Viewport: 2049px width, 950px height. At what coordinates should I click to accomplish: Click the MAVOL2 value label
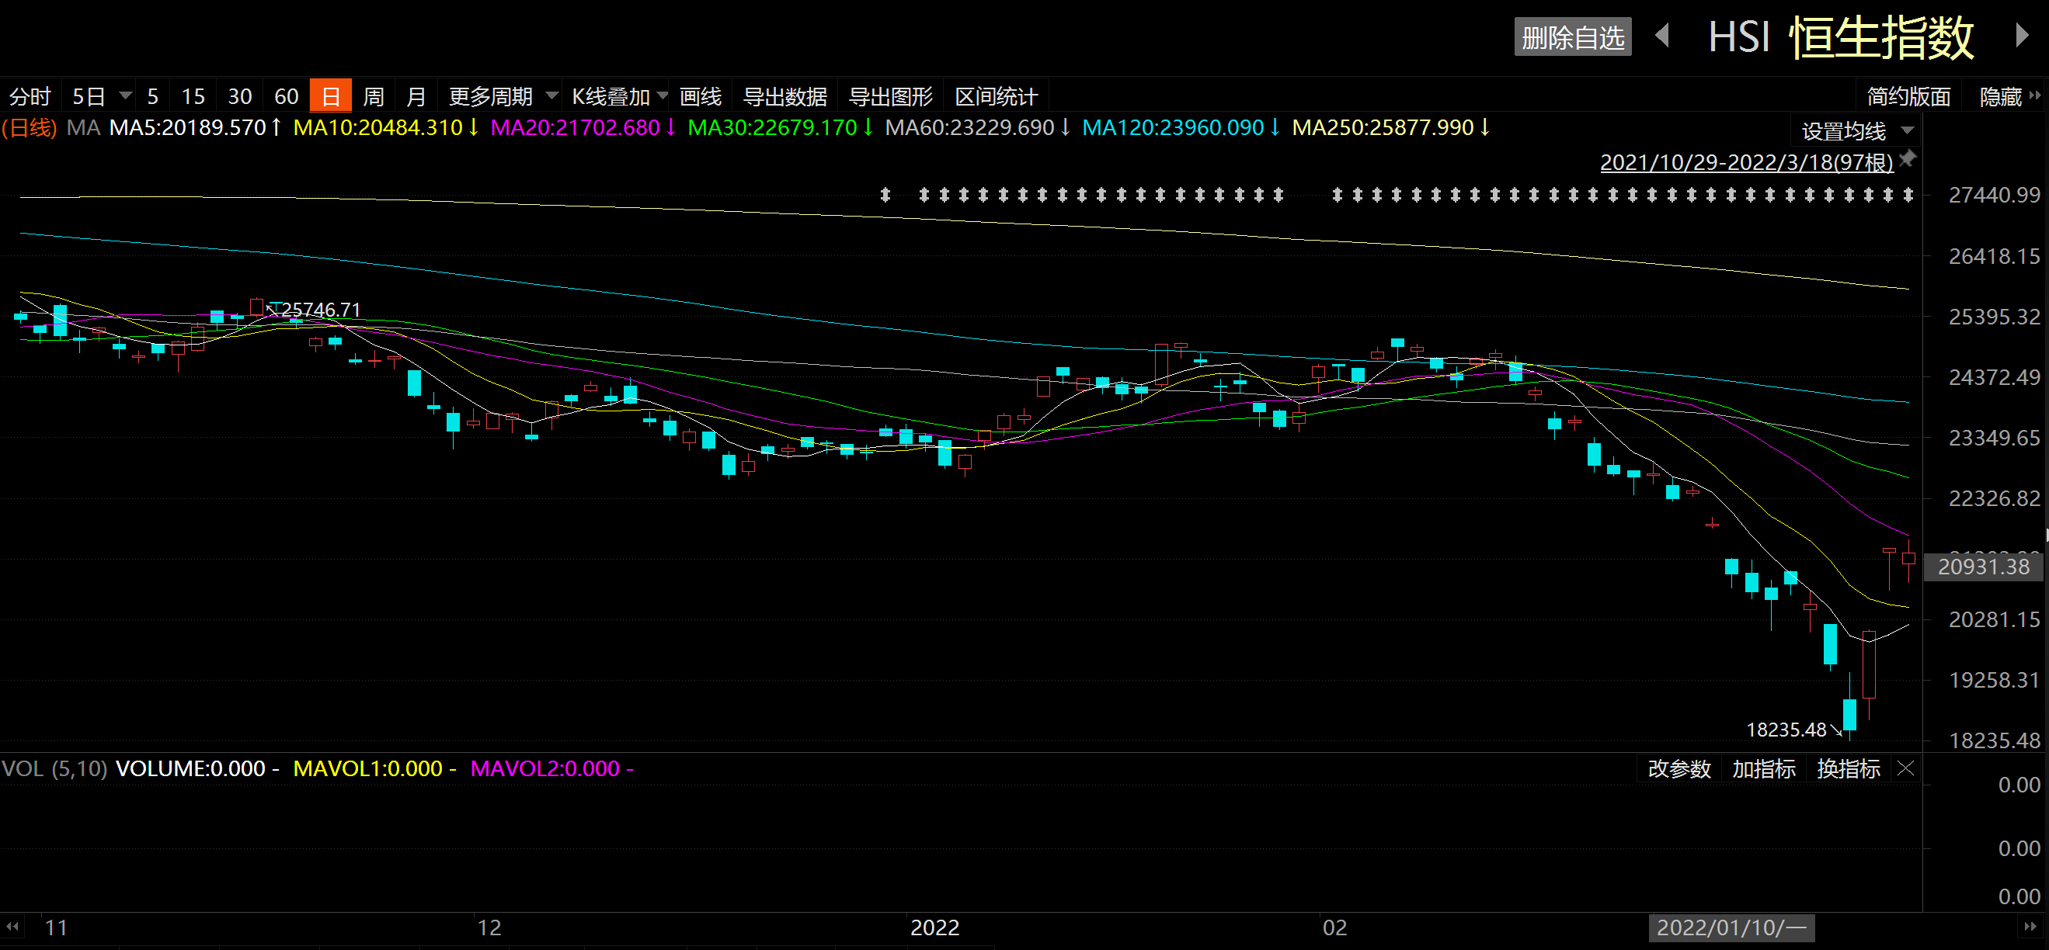point(552,768)
